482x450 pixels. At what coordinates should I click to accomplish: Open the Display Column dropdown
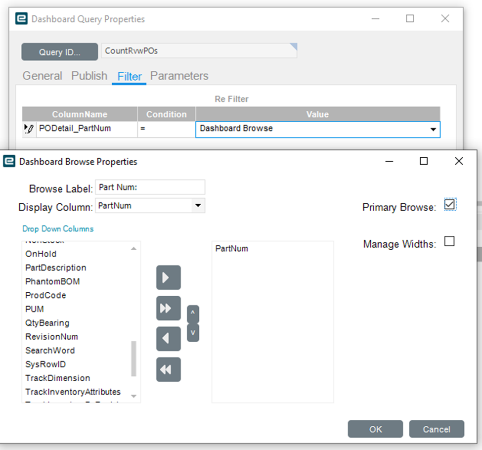point(198,206)
